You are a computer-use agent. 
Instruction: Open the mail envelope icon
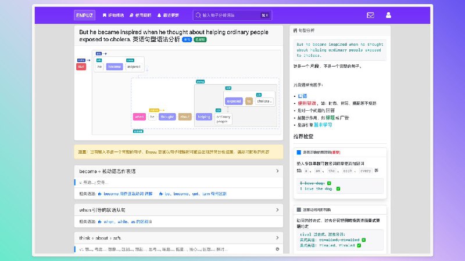click(370, 15)
